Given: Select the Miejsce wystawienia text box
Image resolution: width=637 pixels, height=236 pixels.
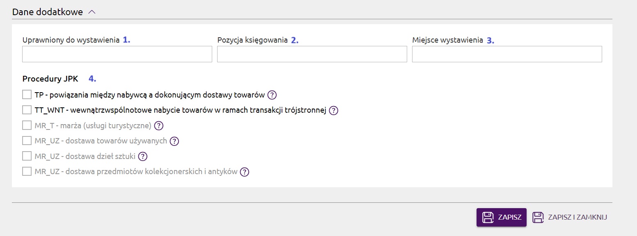Looking at the screenshot, I should click(507, 54).
